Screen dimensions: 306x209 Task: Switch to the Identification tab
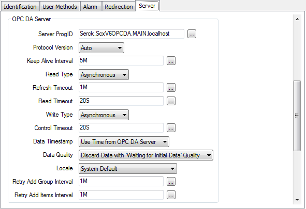coord(20,7)
